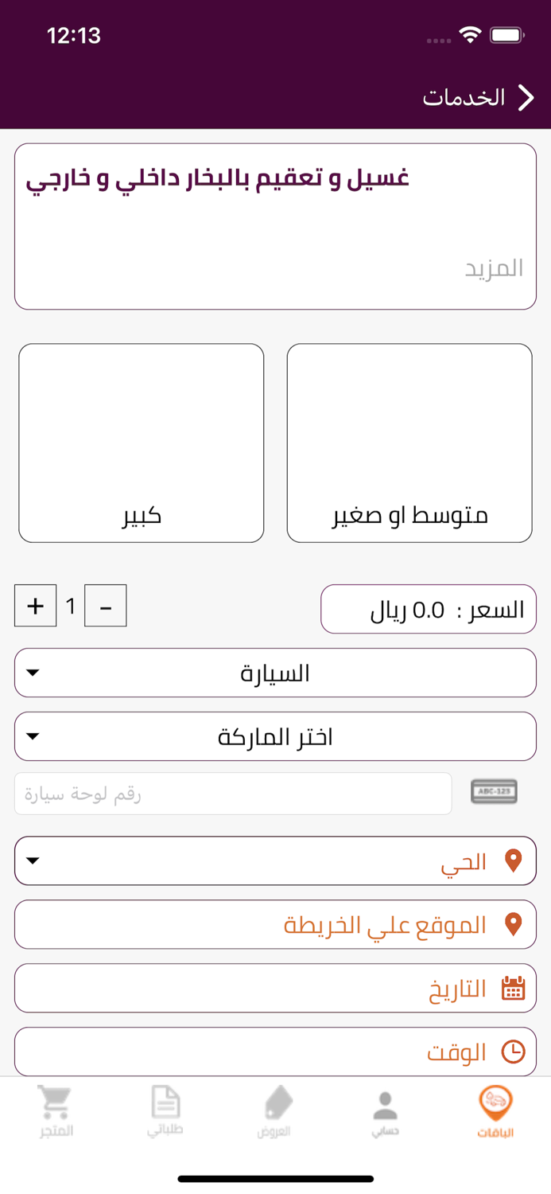Open the الحي neighborhood dropdown
Screen dimensions: 551x1194
tap(275, 860)
